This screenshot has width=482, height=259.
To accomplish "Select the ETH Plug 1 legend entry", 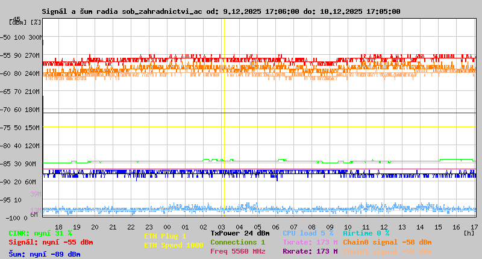I will pos(165,237).
